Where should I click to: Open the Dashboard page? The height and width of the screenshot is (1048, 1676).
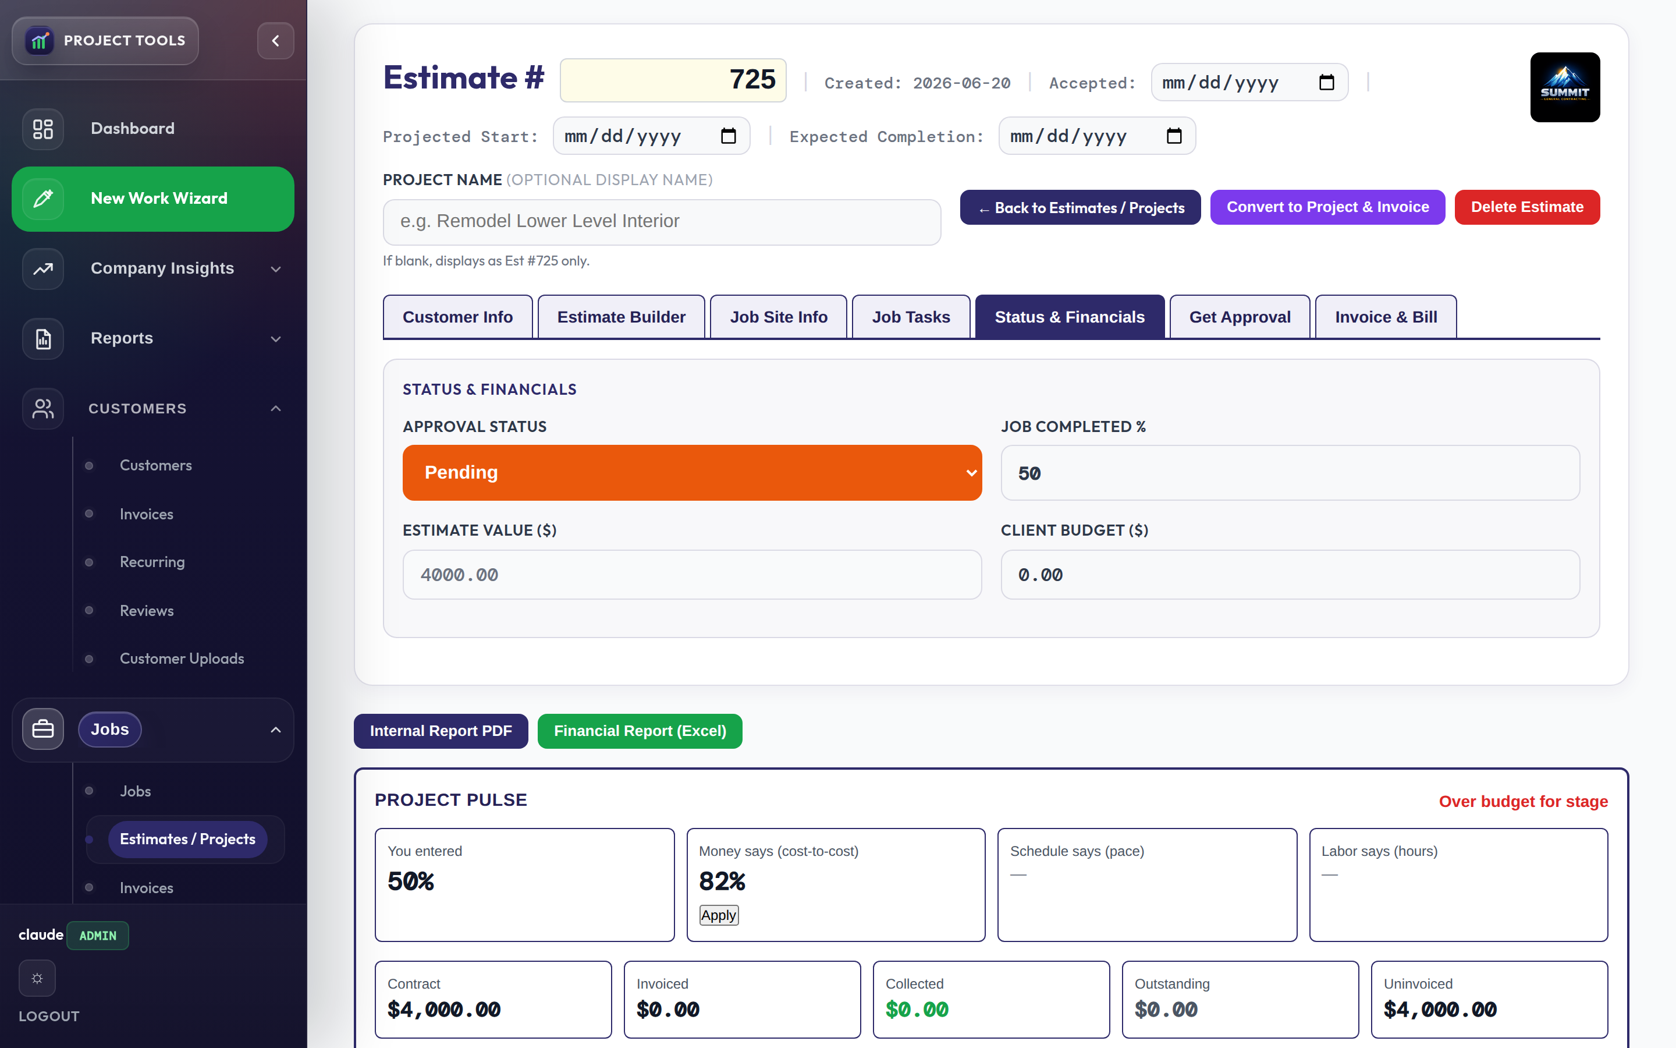(x=153, y=129)
